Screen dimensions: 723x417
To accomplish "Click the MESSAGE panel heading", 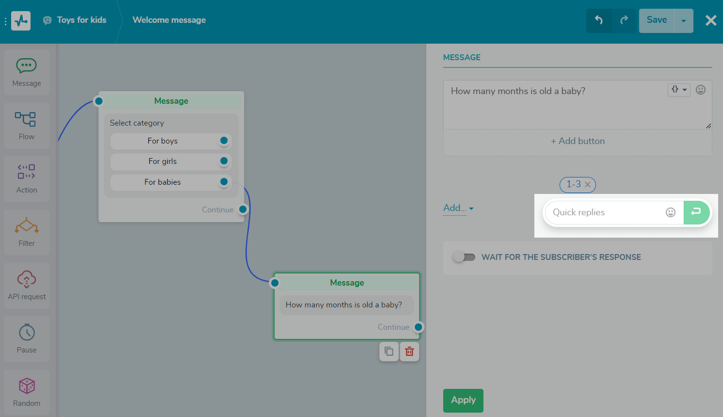I will coord(462,57).
